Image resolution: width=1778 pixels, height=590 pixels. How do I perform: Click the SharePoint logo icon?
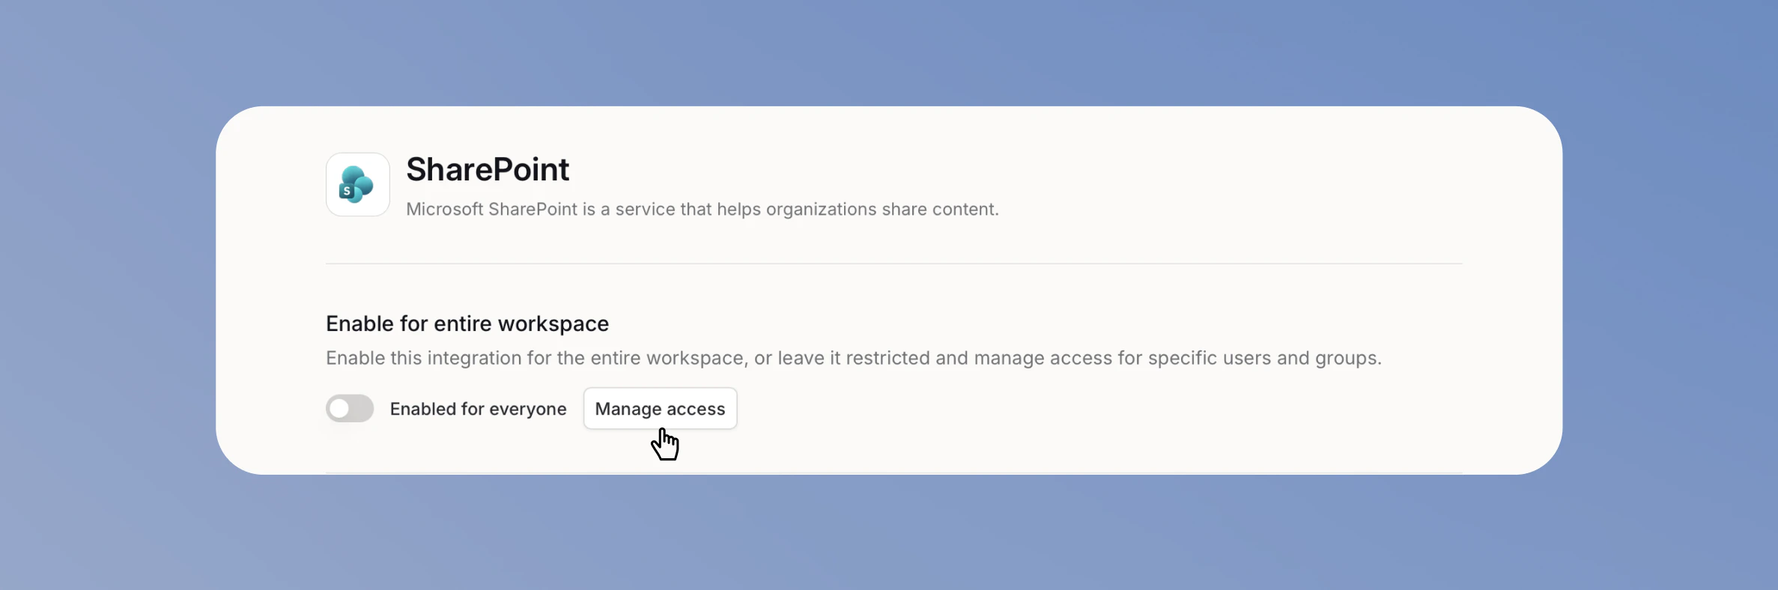[x=357, y=185]
